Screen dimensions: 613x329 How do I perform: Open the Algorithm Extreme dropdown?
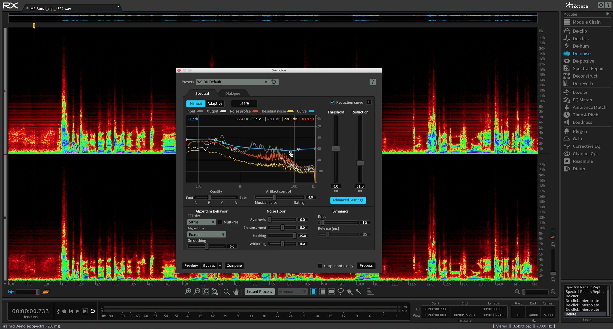(x=207, y=235)
